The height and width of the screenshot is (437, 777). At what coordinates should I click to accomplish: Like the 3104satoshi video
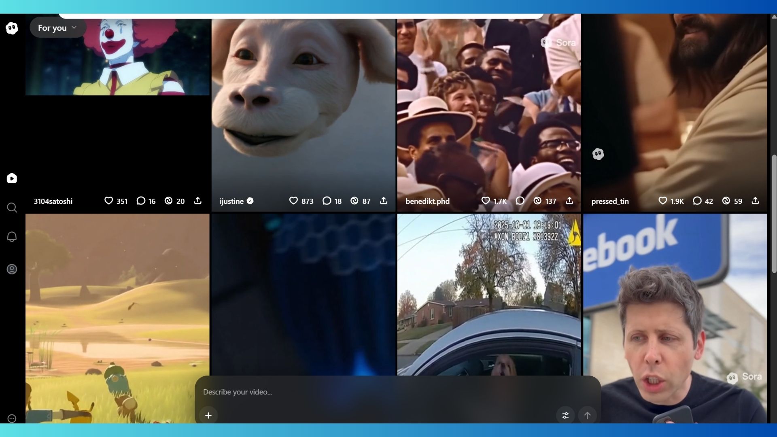coord(108,201)
